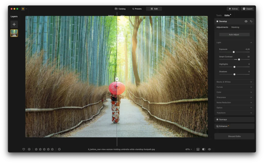This screenshot has width=264, height=163.
Task: Open the Masking tab
Action: [235, 27]
